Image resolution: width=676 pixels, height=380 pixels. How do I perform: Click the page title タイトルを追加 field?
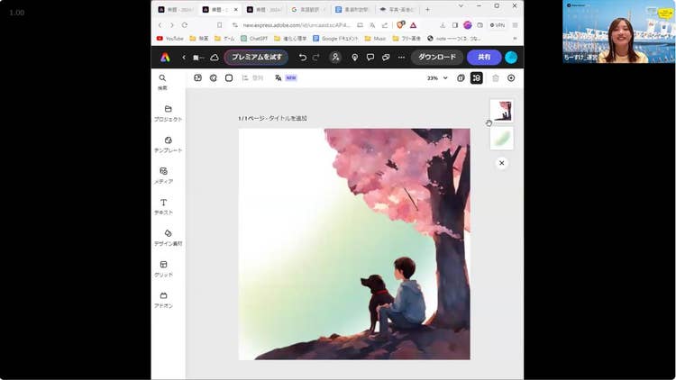(x=288, y=118)
